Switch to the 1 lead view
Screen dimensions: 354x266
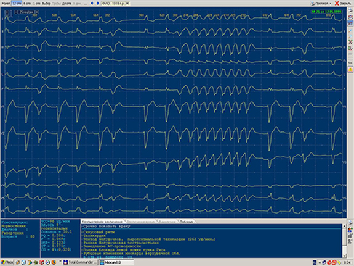click(36, 3)
